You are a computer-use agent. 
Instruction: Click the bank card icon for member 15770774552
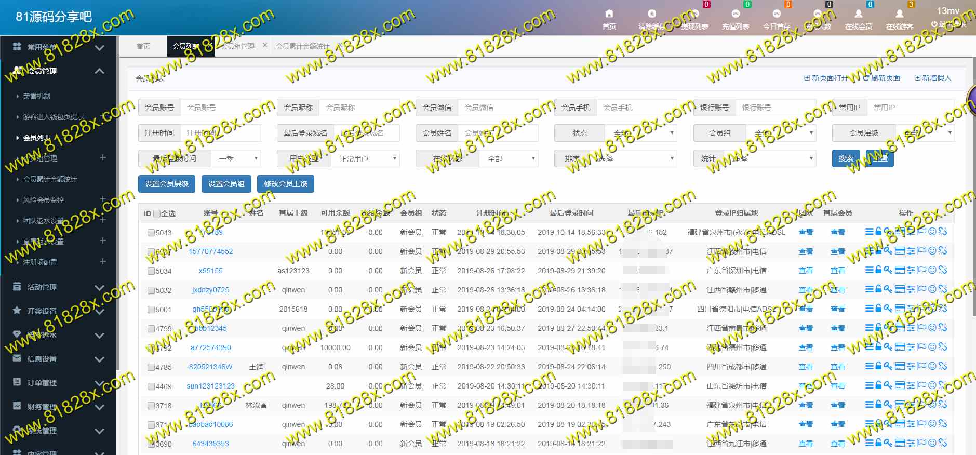(900, 251)
